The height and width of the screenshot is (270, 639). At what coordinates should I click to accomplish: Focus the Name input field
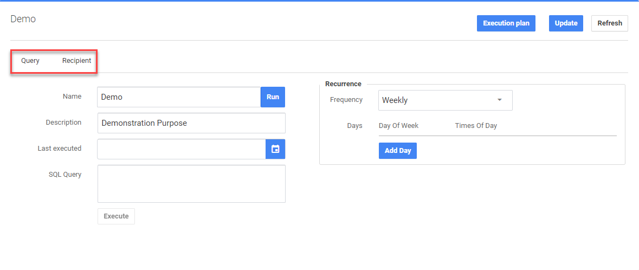[179, 97]
